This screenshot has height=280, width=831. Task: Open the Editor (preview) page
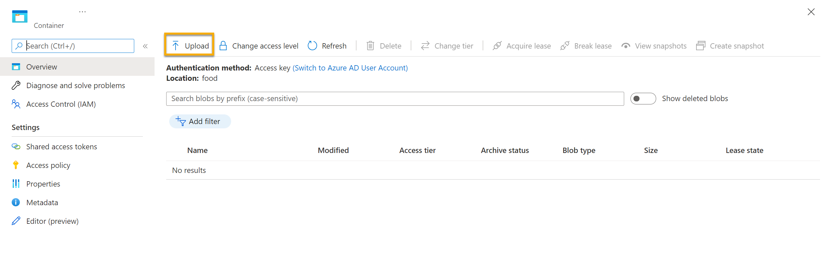click(52, 221)
